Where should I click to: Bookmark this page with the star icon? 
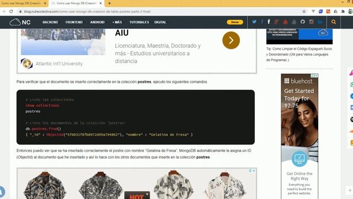pos(304,11)
